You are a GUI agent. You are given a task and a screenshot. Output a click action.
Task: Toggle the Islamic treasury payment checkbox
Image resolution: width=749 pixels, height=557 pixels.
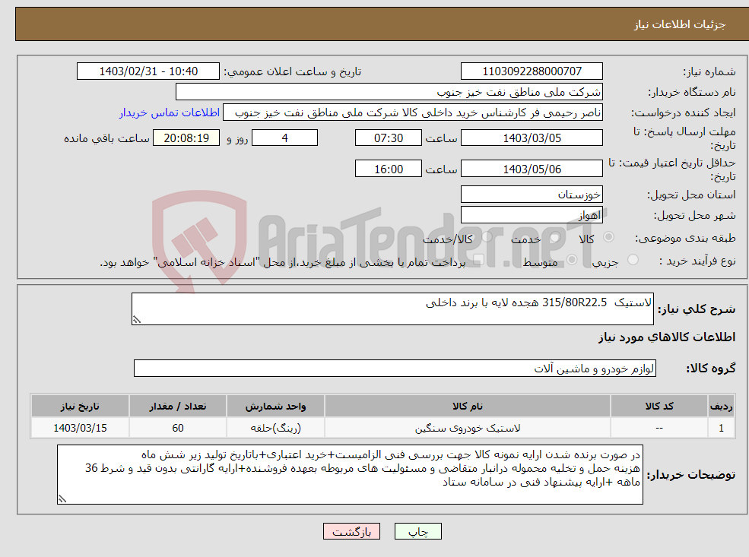click(478, 260)
